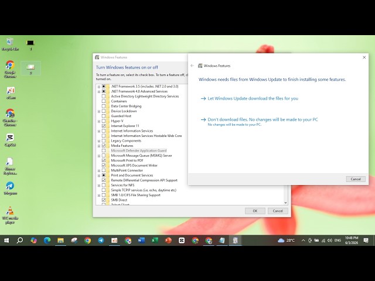Expand the Print and Document Services node

[99, 176]
